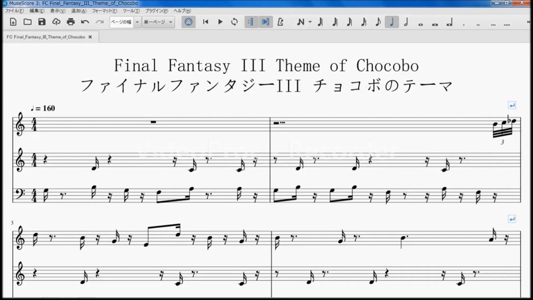This screenshot has width=533, height=300.
Task: Toggle the triple augmentation dot
Action: click(493, 24)
